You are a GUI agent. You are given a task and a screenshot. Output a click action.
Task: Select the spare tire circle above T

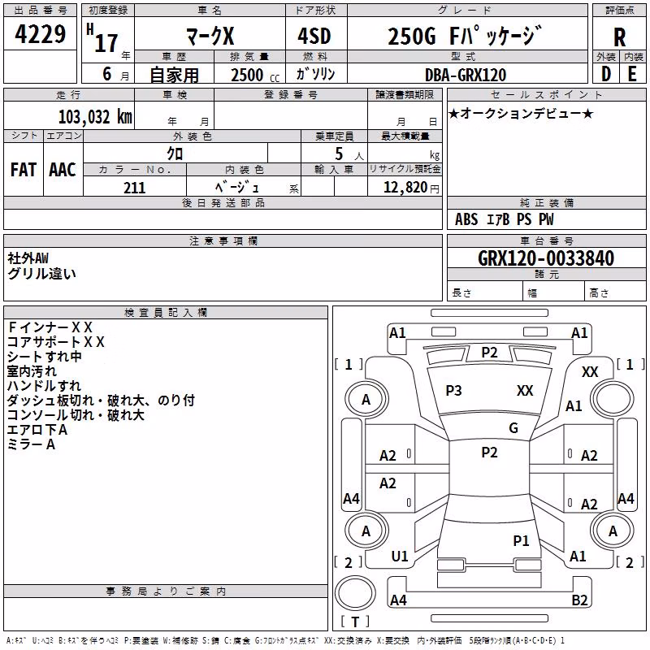[355, 593]
